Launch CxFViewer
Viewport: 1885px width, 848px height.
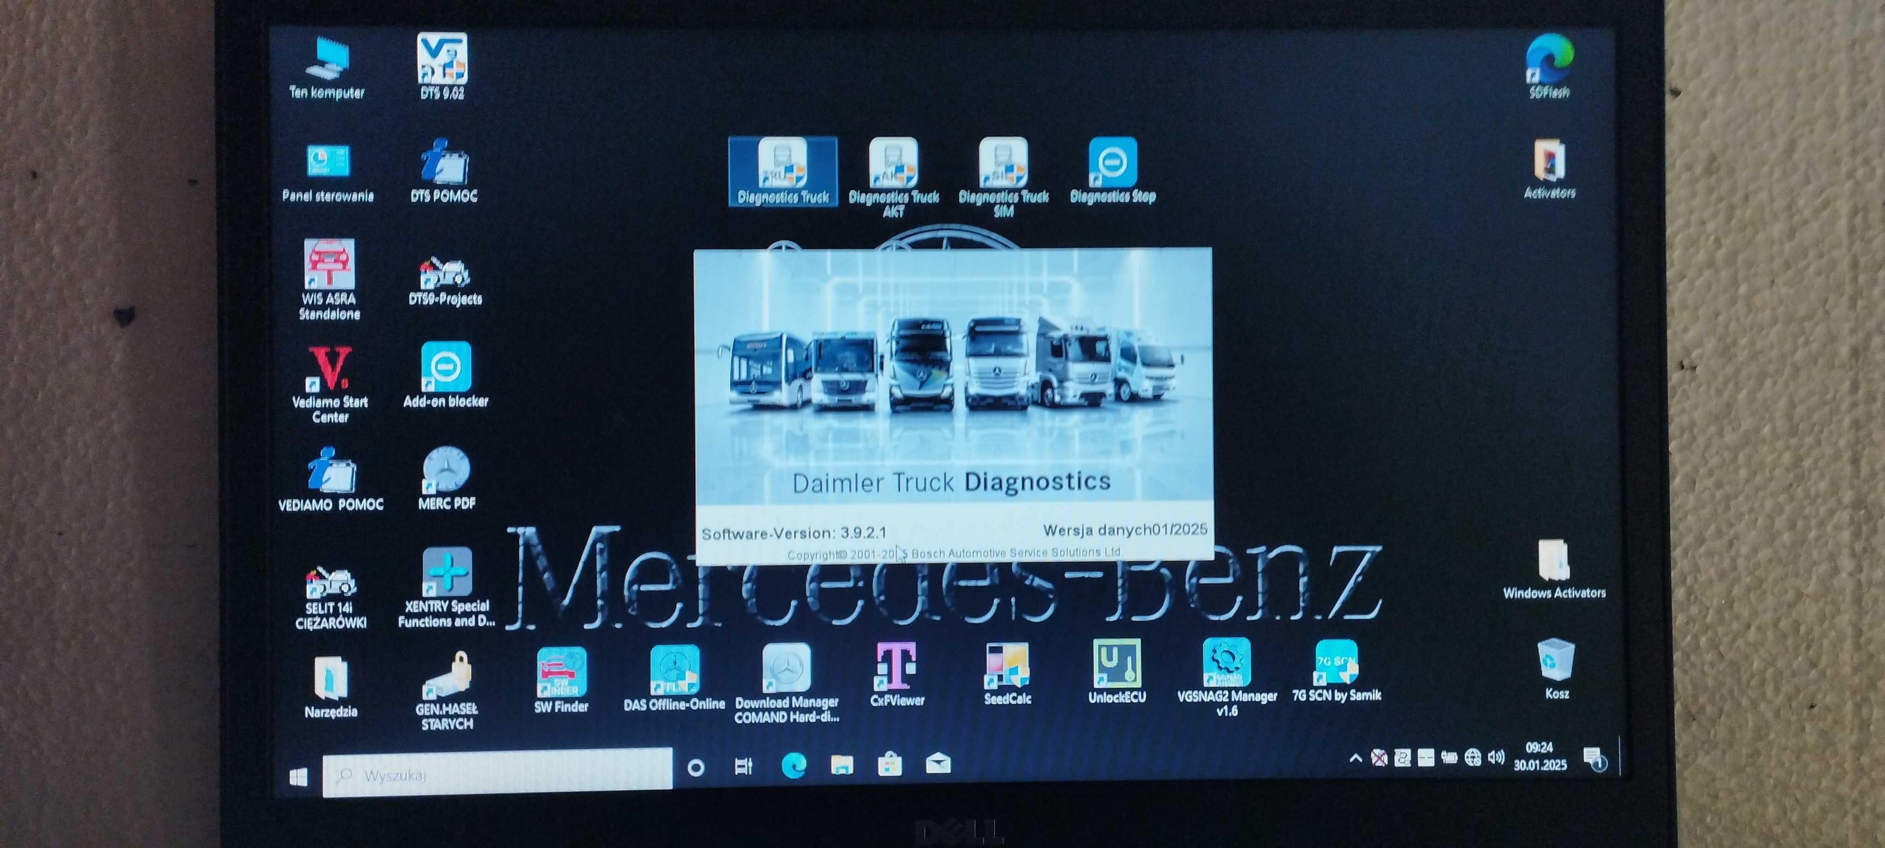896,675
